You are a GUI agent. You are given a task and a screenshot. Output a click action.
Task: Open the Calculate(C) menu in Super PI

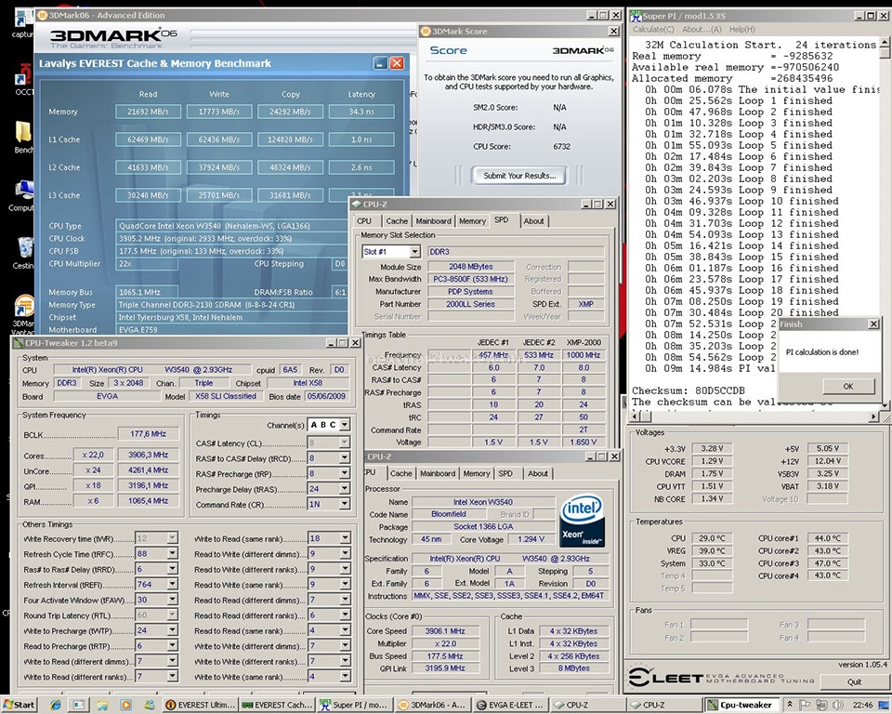[653, 29]
